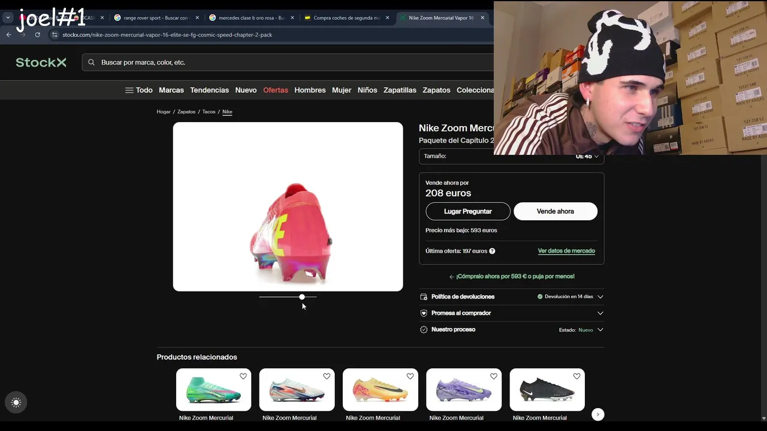Image resolution: width=767 pixels, height=431 pixels.
Task: Click the Vende ahora button
Action: [555, 211]
